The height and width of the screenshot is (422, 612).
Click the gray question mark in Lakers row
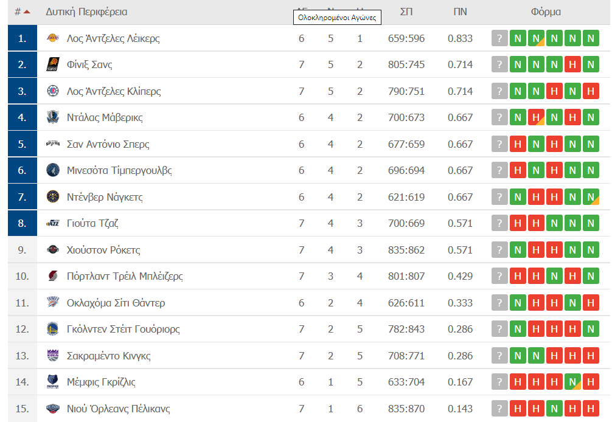(x=499, y=38)
